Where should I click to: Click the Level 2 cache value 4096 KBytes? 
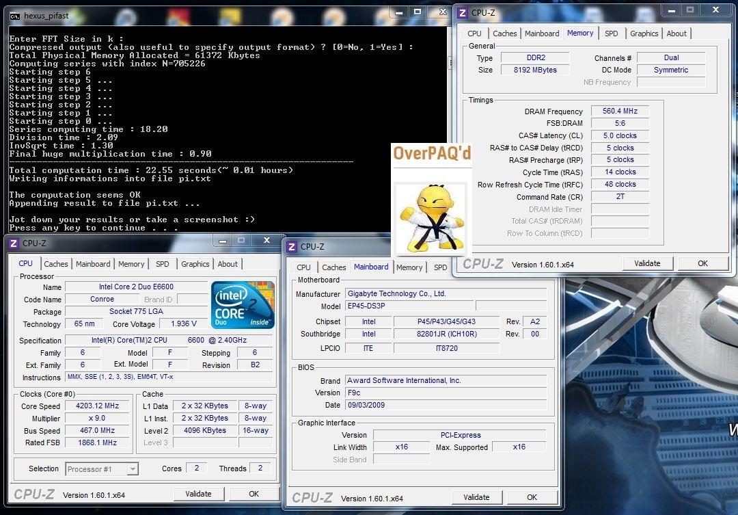(205, 430)
